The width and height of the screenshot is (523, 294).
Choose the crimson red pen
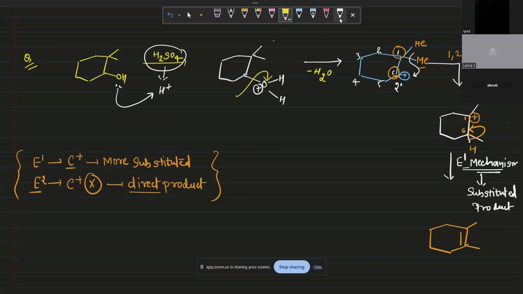(326, 13)
